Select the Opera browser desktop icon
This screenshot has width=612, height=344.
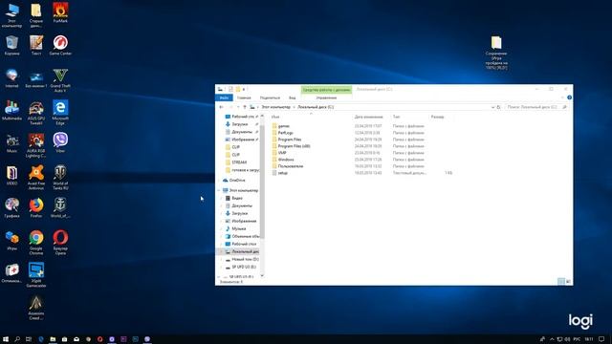(x=60, y=242)
